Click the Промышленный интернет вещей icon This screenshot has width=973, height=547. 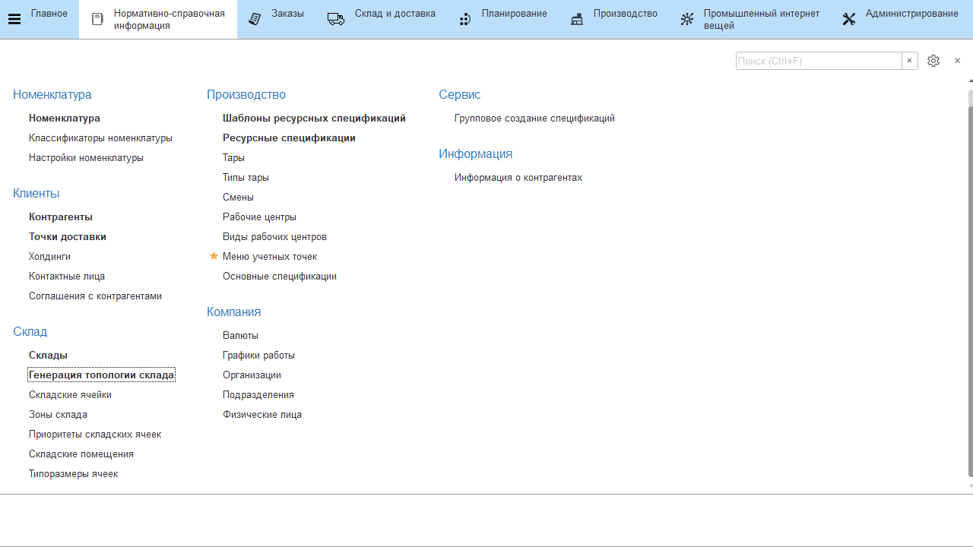[x=687, y=19]
